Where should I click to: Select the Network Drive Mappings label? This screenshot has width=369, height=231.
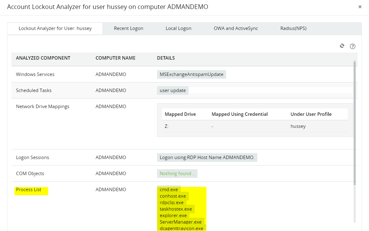(x=43, y=107)
